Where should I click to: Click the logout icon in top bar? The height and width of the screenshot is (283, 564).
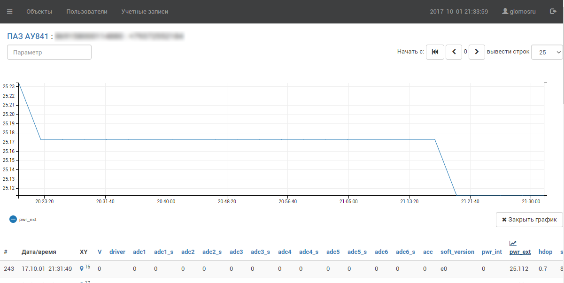click(x=553, y=11)
